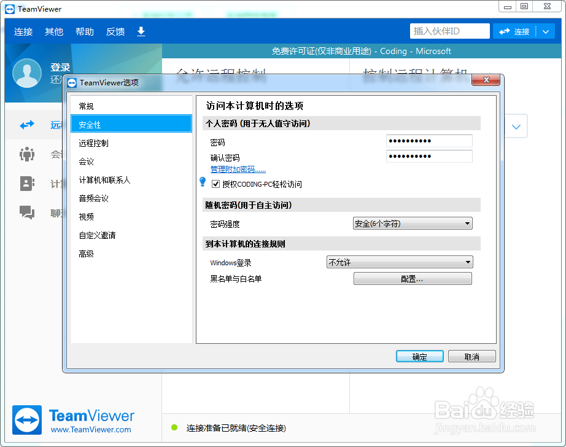The width and height of the screenshot is (566, 447).
Task: Click the green connection status dot
Action: point(174,427)
